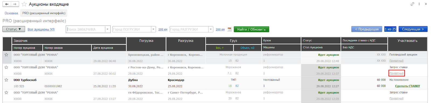This screenshot has width=431, height=103.
Task: Clear the Город ПОГРУЗКИ field
Action: click(153, 29)
